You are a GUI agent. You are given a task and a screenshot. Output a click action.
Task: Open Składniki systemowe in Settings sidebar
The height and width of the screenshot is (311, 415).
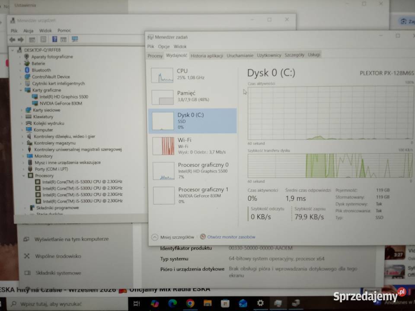[58, 273]
